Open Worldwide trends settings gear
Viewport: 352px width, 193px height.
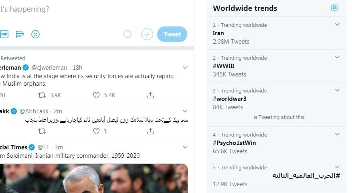(x=334, y=8)
